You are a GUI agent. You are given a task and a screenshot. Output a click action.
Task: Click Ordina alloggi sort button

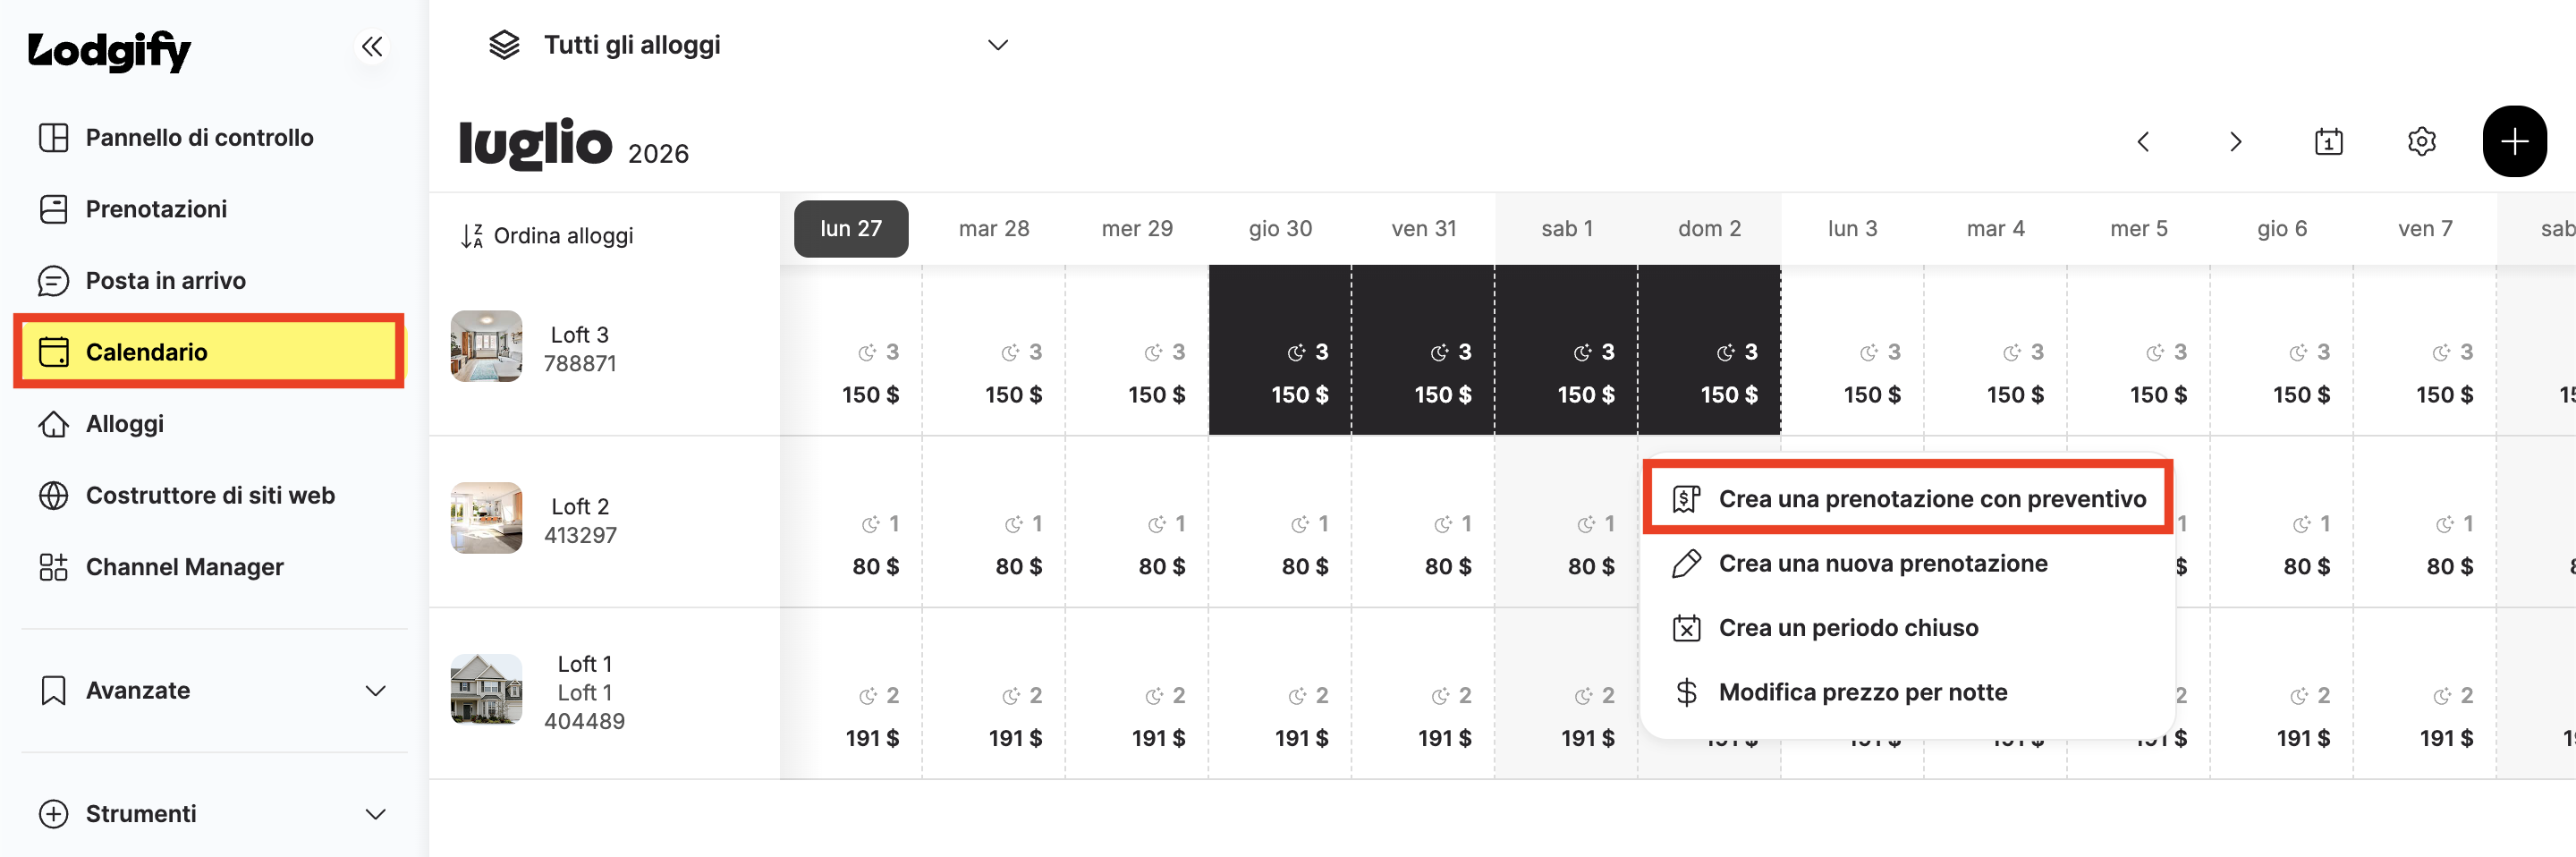coord(547,236)
